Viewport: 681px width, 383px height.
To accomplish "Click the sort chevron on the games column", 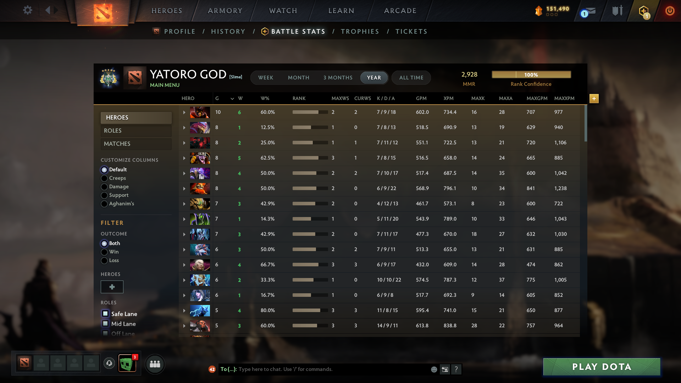I will [x=232, y=98].
